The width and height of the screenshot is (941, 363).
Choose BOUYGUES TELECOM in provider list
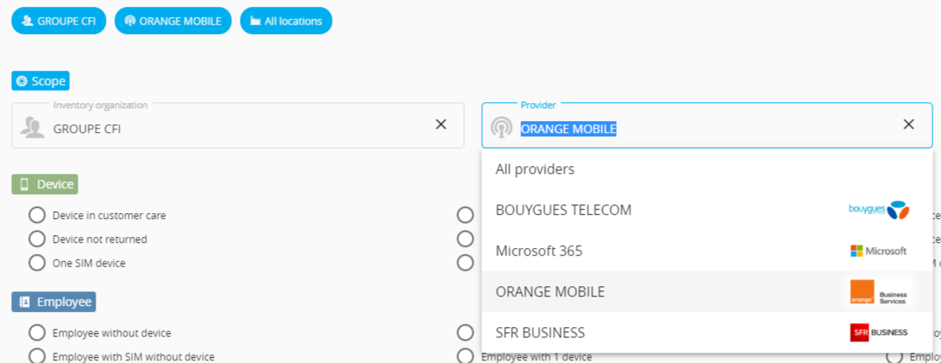coord(563,210)
